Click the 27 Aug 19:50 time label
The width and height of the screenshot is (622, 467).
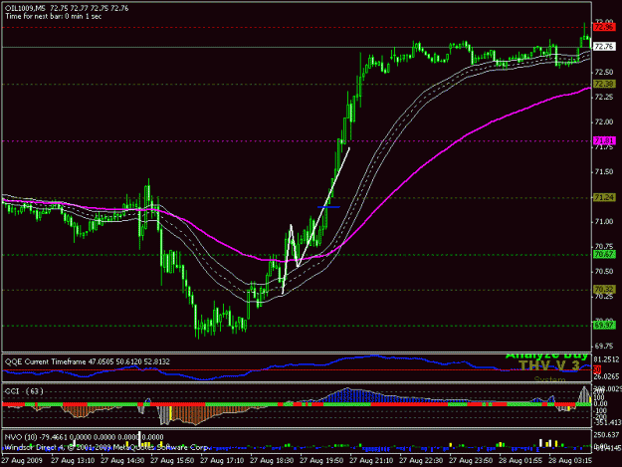[x=321, y=461]
